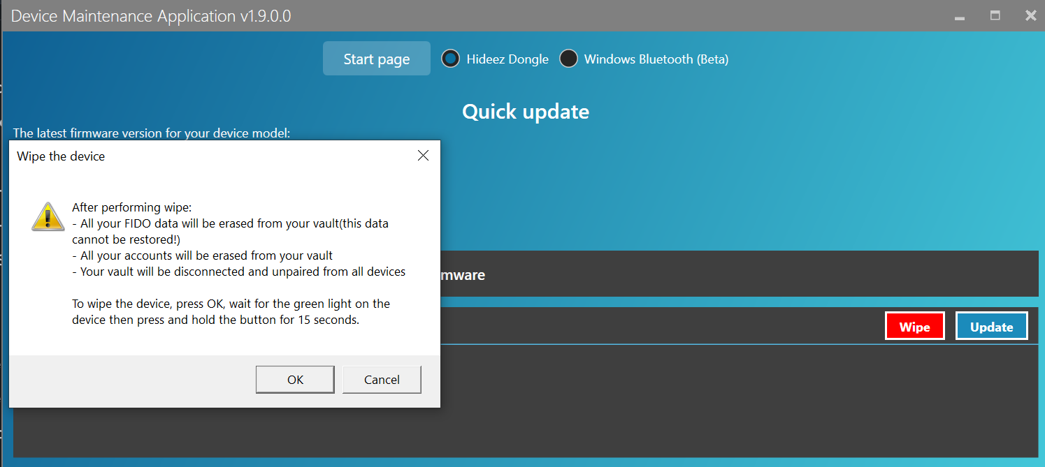Go to the Start page

point(376,59)
